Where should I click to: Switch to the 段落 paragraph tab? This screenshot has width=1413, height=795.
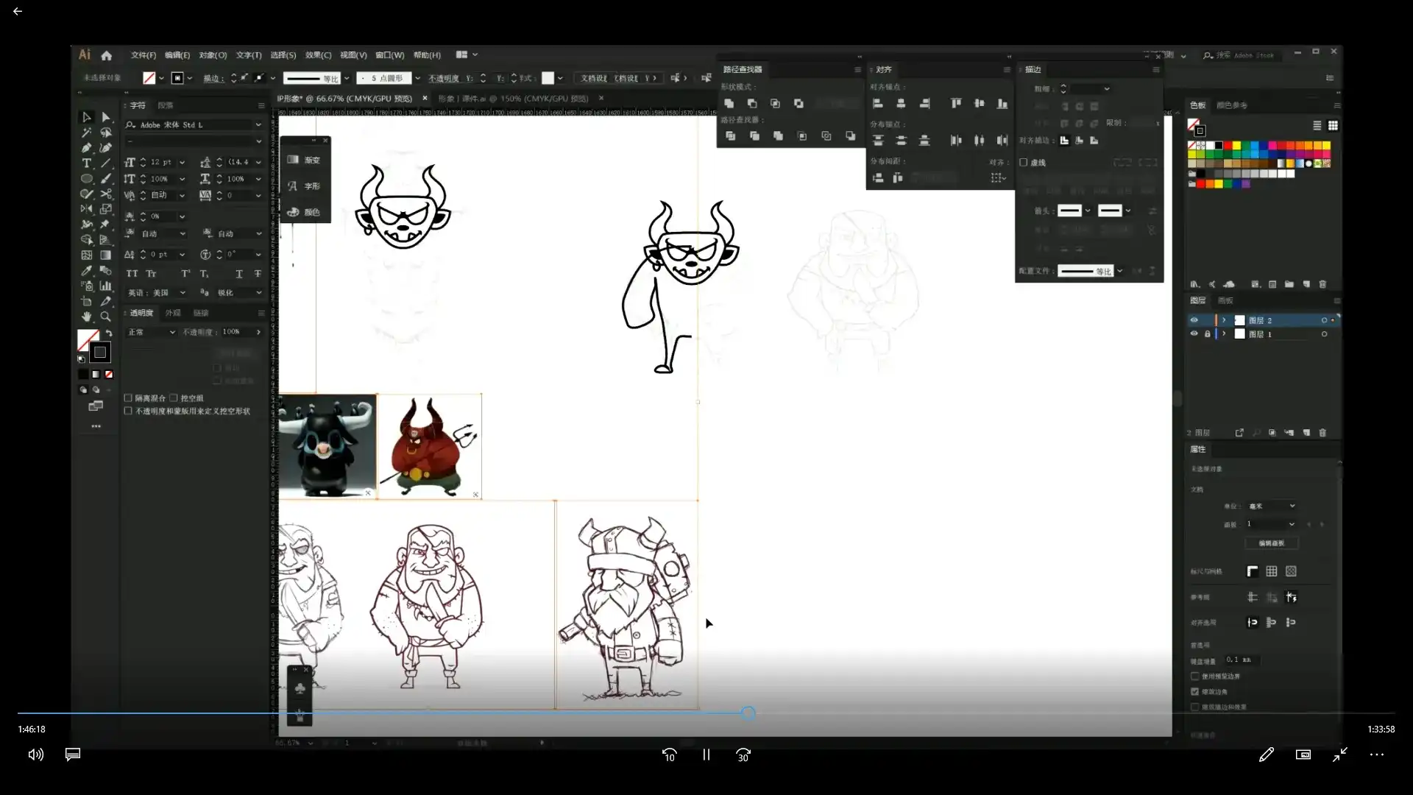(x=165, y=105)
